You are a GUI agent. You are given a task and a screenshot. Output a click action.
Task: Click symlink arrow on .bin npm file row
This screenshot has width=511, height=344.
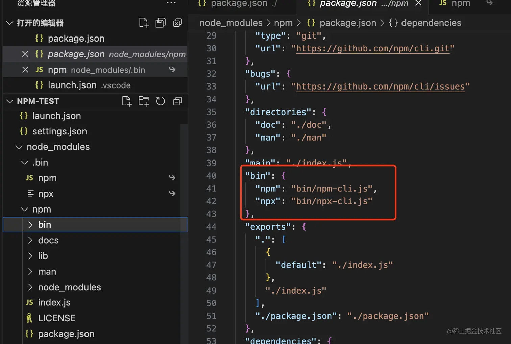tap(172, 177)
